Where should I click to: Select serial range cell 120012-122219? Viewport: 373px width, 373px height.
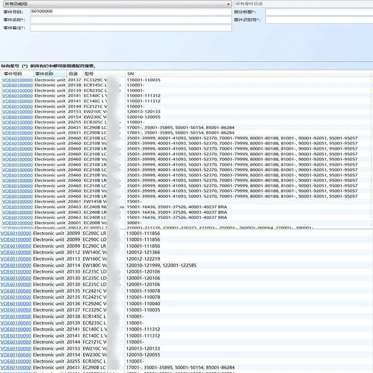tap(143, 259)
